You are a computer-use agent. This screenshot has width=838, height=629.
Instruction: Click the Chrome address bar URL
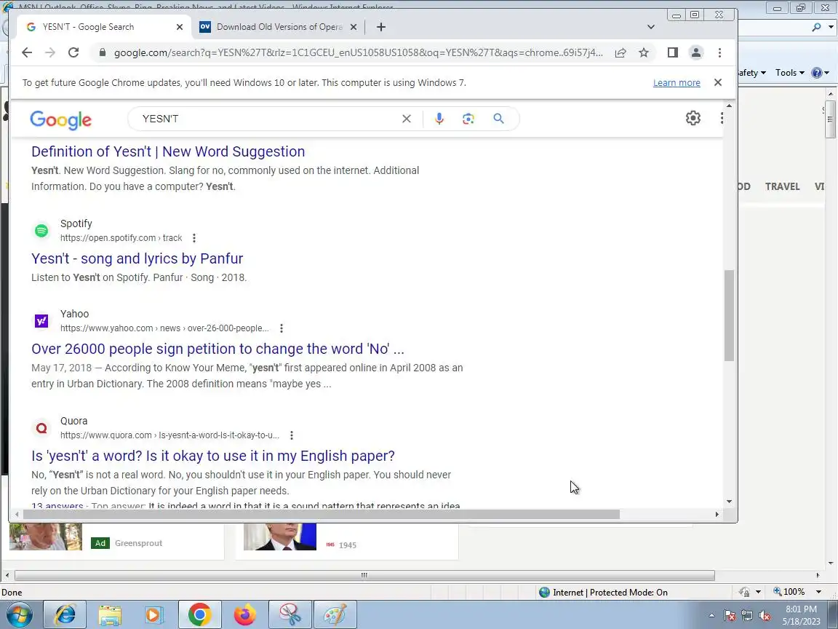358,52
